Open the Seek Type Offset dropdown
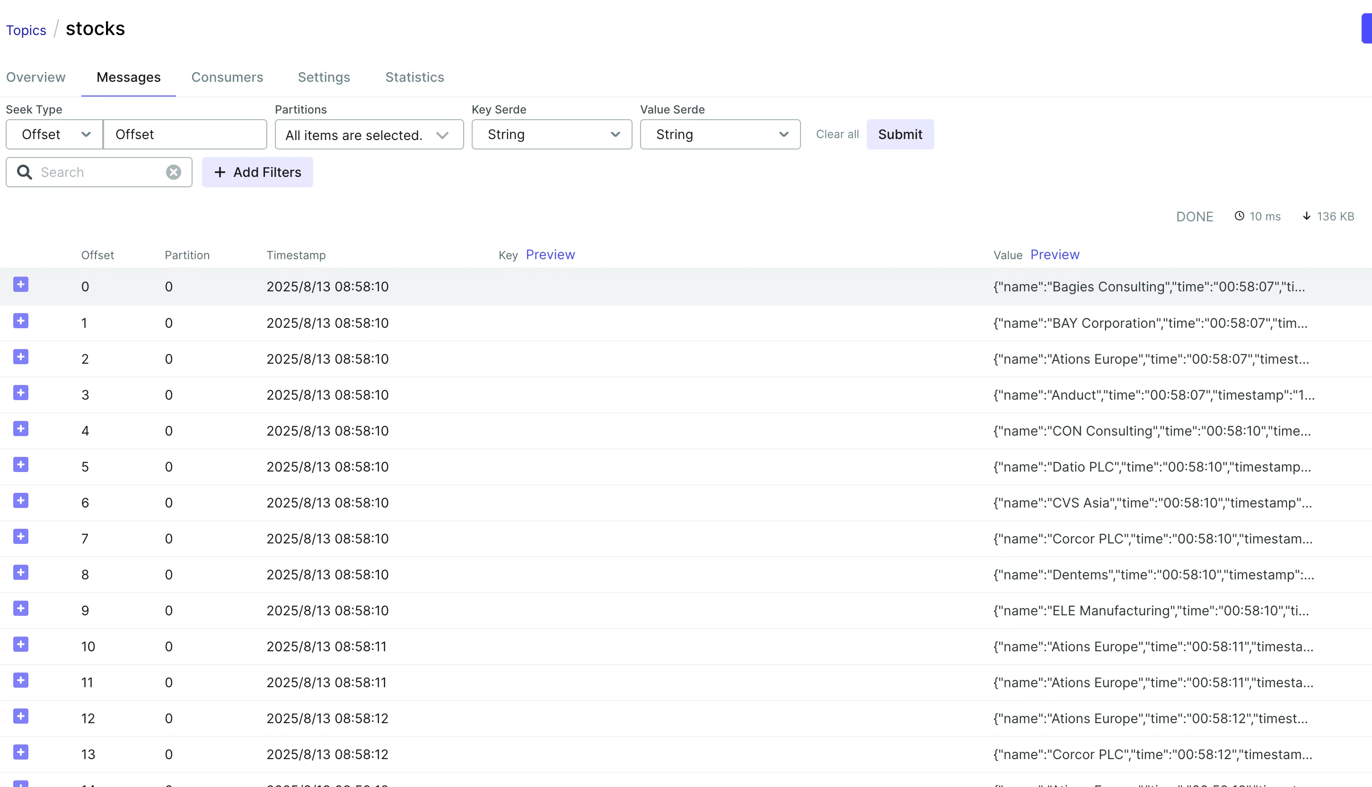The height and width of the screenshot is (787, 1372). 54,135
